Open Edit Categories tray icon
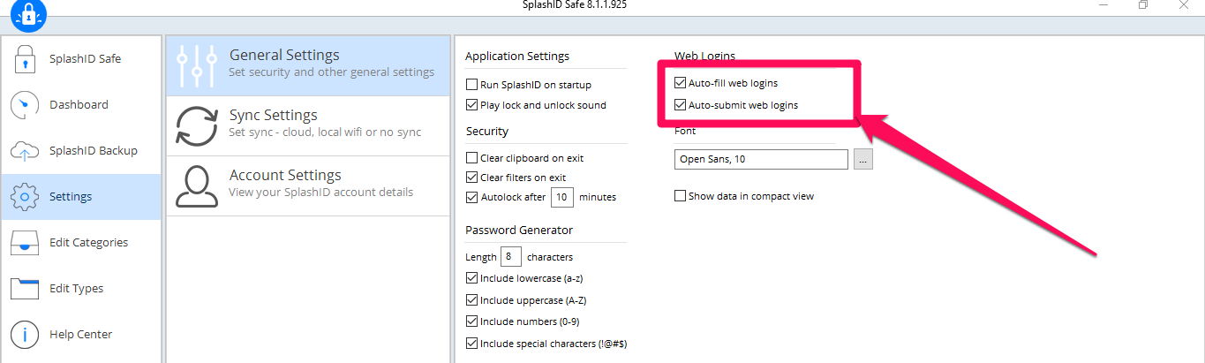 pyautogui.click(x=25, y=243)
